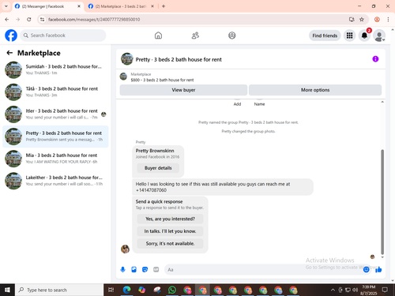The image size is (395, 296).
Task: Click the Buyer details button
Action: click(158, 168)
